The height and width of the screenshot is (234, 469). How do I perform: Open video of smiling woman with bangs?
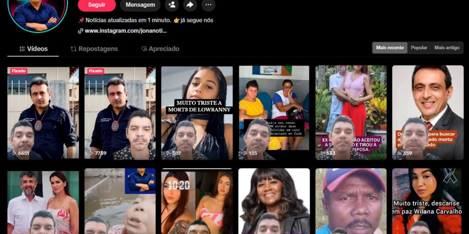coord(274,202)
